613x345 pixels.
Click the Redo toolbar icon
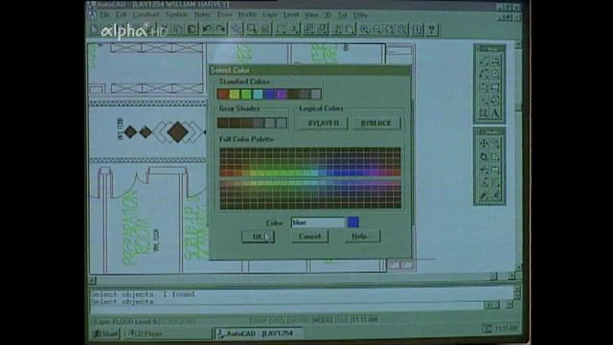tap(221, 30)
